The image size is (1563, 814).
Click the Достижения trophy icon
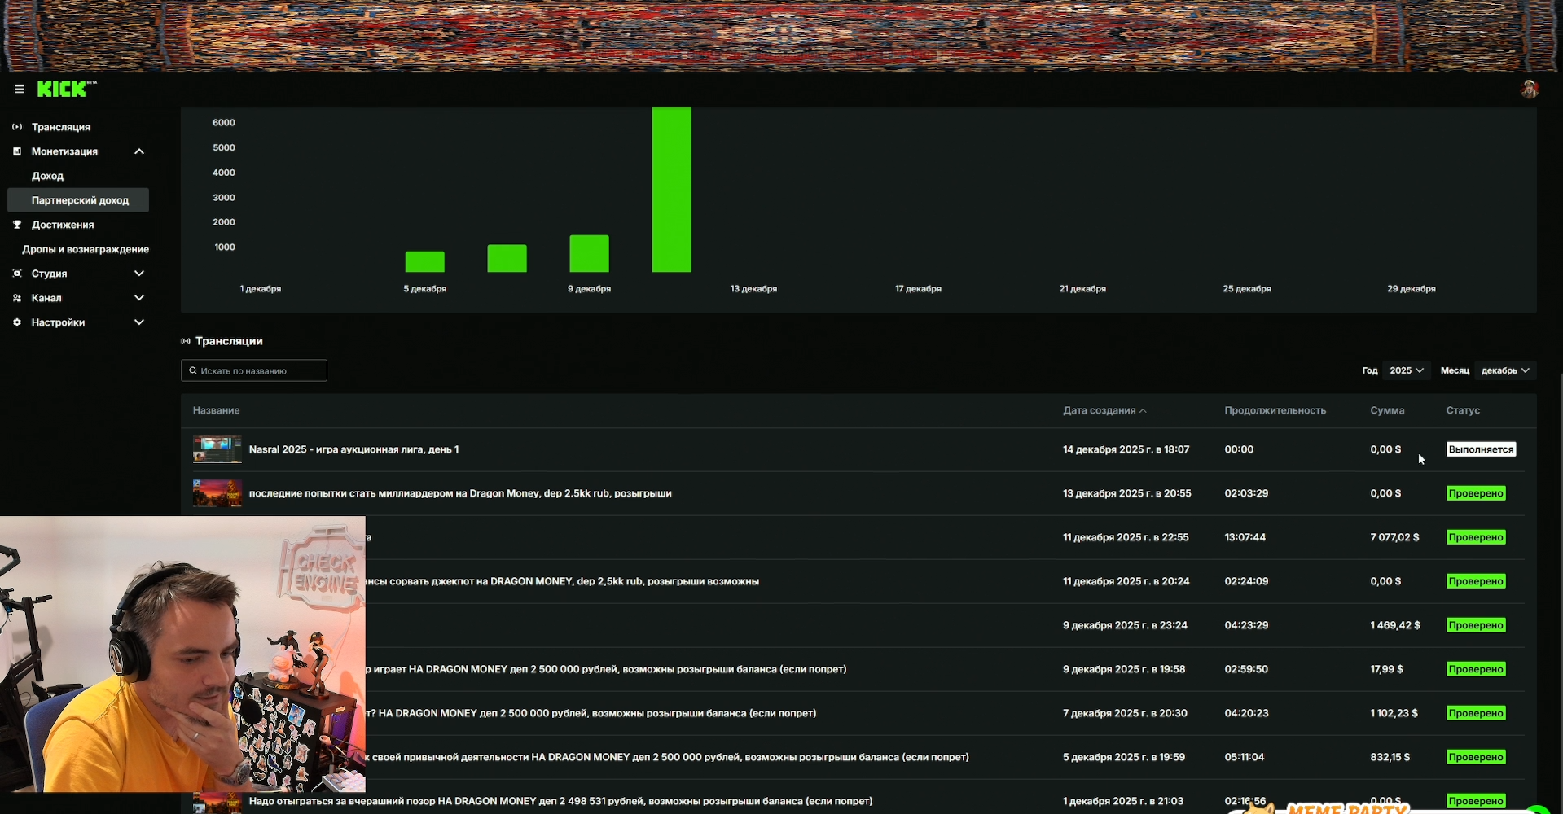pos(17,225)
